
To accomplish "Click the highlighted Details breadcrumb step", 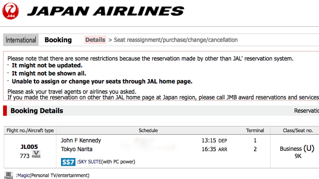I will click(x=95, y=40).
